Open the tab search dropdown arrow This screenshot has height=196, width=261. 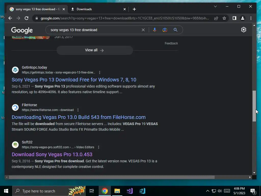[x=215, y=6]
